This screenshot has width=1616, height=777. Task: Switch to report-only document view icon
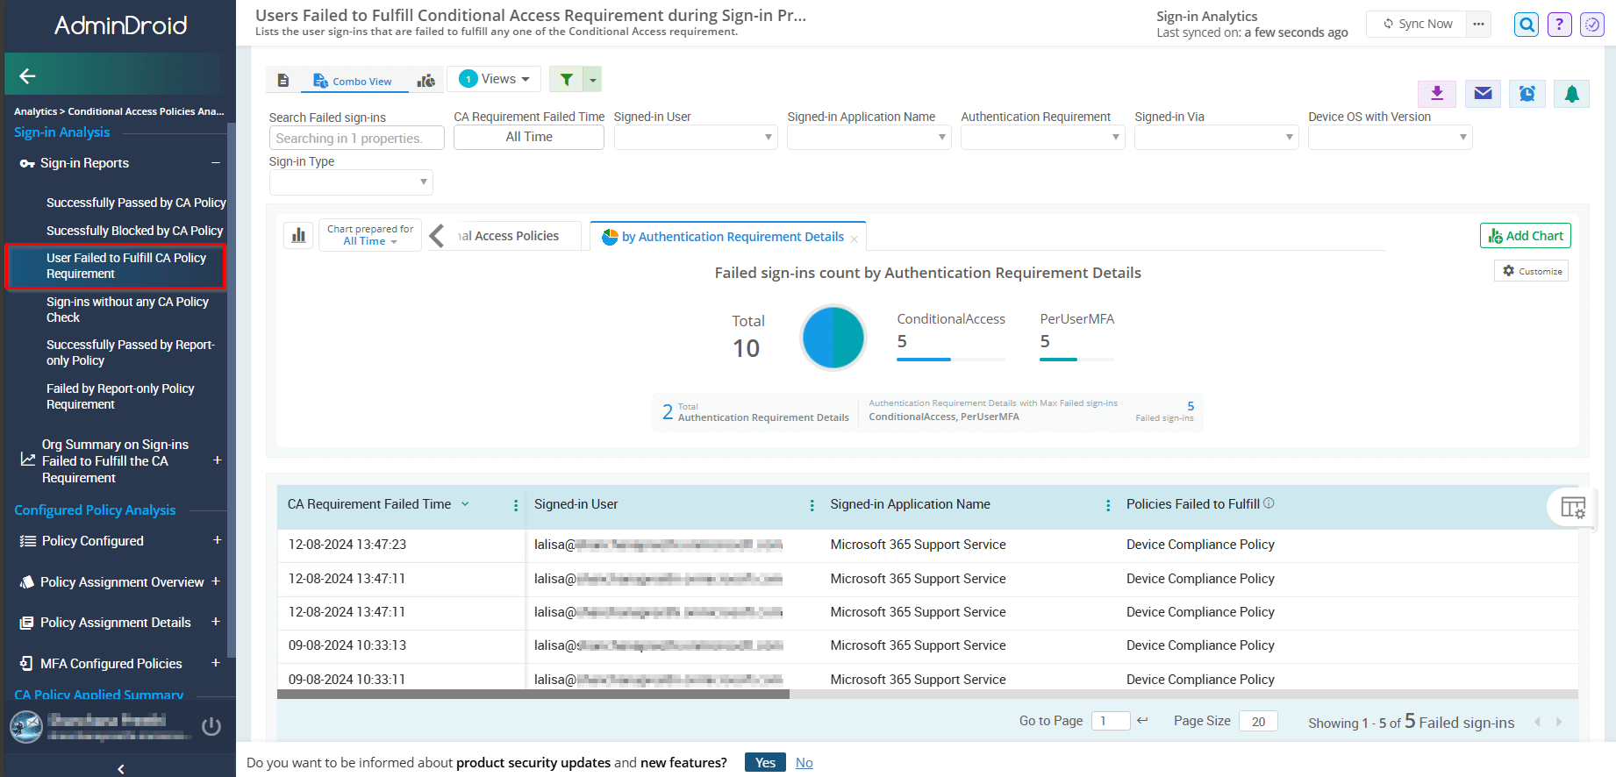[283, 81]
